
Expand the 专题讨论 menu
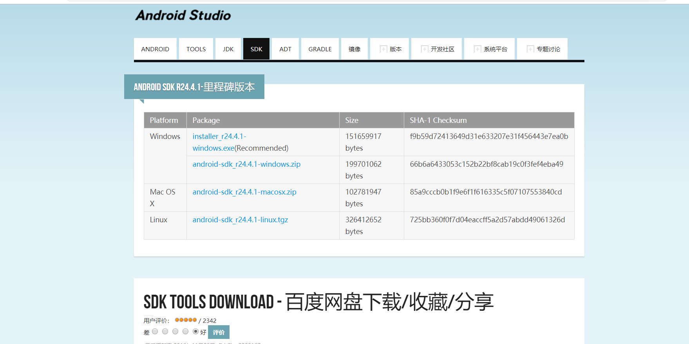[542, 49]
